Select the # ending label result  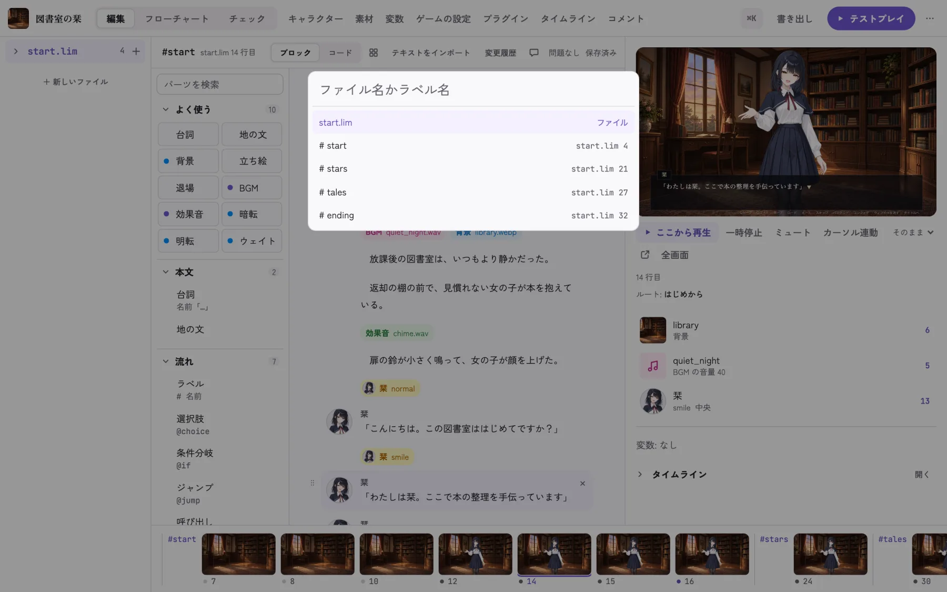473,216
